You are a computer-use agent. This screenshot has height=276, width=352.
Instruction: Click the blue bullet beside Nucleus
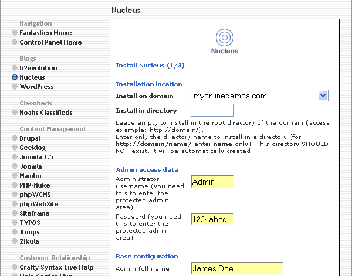[x=15, y=77]
